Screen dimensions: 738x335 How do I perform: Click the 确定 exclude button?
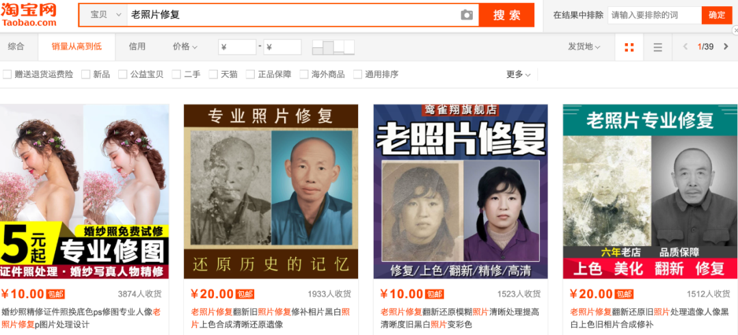click(x=717, y=15)
